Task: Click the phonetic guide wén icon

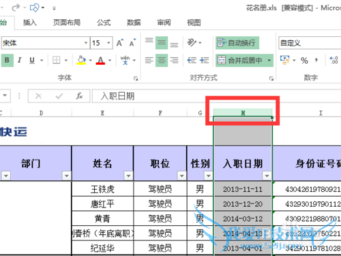Action: 125,60
